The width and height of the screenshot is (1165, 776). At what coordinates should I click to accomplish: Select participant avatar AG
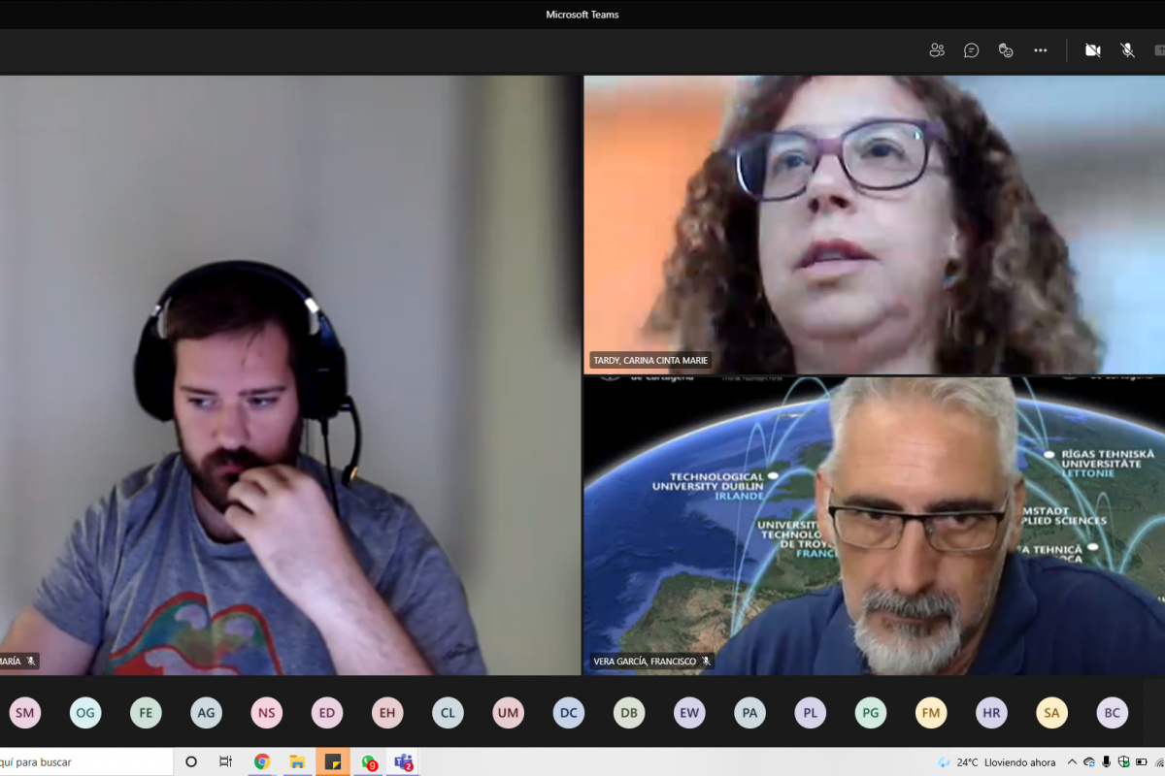[206, 713]
